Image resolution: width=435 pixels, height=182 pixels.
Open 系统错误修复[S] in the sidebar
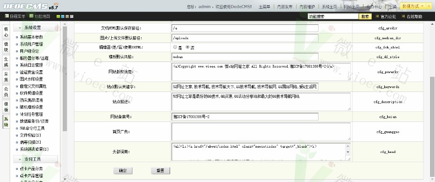tap(34, 149)
